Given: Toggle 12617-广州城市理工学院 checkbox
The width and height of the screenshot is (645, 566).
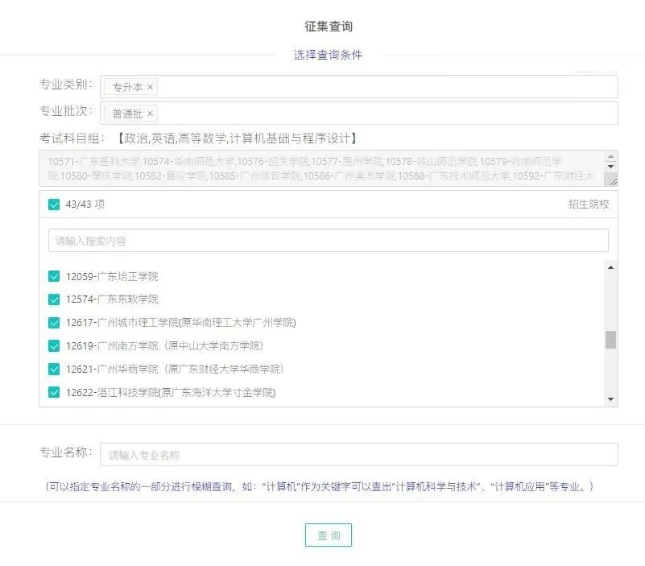Looking at the screenshot, I should [54, 323].
